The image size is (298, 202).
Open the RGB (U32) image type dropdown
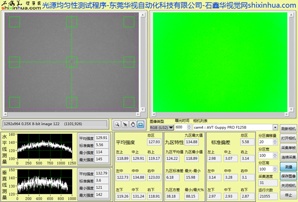[x=161, y=128]
